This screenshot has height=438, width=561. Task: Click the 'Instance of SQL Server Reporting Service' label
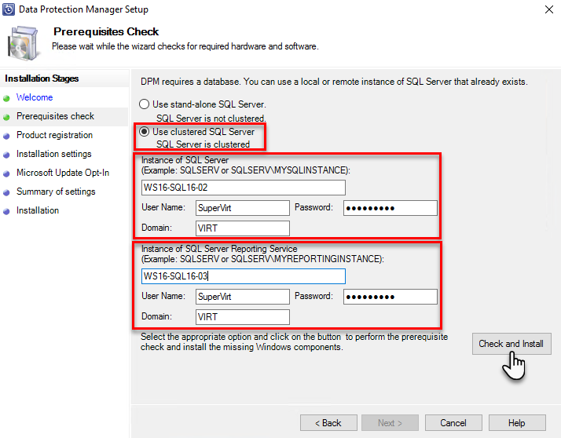click(x=219, y=249)
